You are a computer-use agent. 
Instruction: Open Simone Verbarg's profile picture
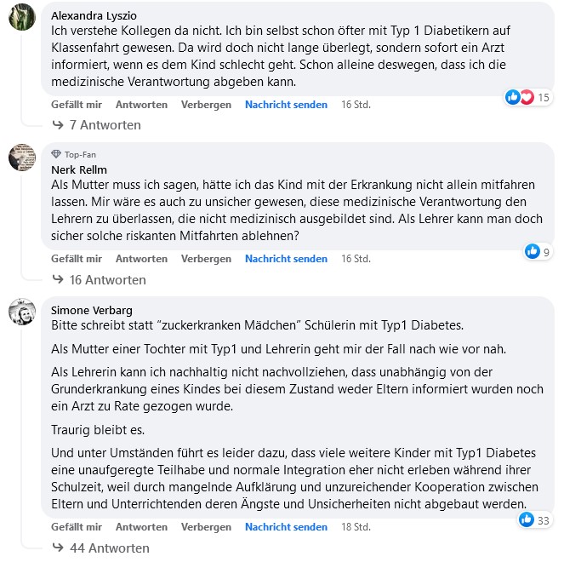pyautogui.click(x=22, y=312)
